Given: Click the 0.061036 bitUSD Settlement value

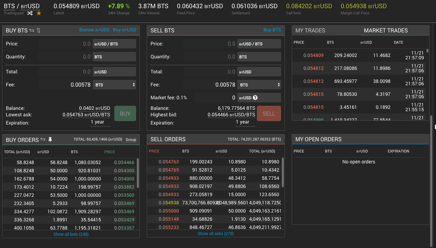Looking at the screenshot, I should pyautogui.click(x=255, y=6).
